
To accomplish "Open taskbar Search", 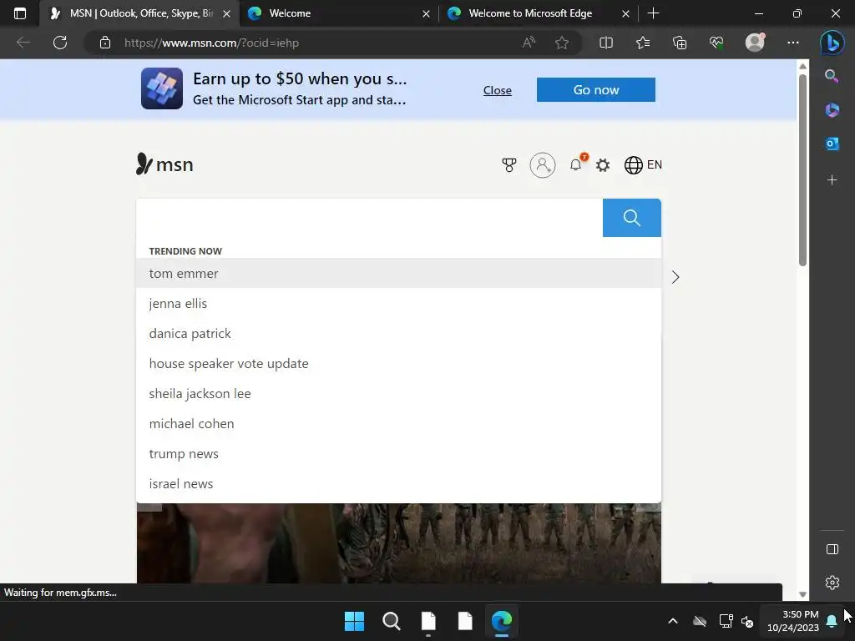I will pos(391,621).
